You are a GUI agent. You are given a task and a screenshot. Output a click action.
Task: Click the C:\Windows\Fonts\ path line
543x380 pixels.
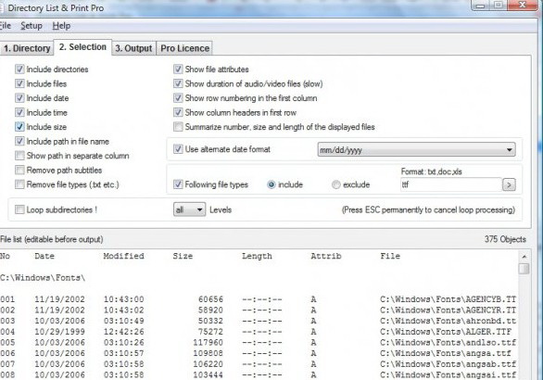point(43,278)
